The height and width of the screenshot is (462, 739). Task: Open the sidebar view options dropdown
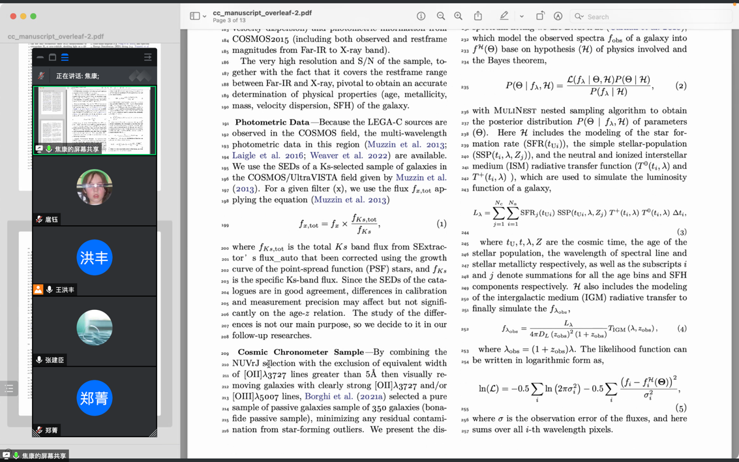click(204, 16)
